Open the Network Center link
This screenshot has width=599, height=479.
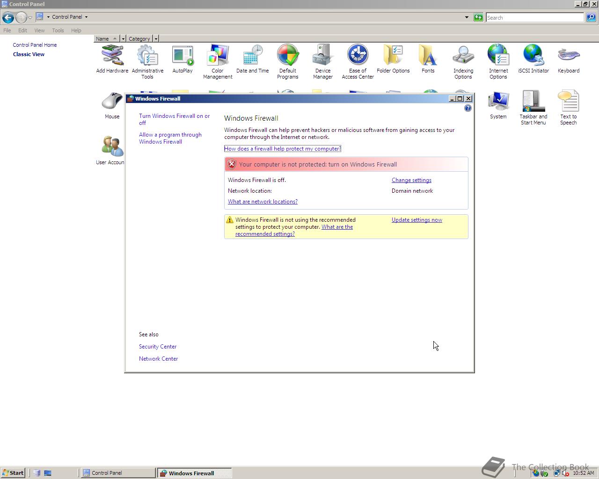click(x=158, y=359)
